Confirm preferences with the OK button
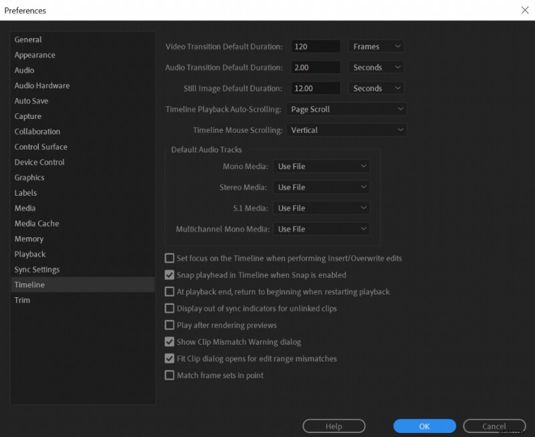 tap(425, 426)
